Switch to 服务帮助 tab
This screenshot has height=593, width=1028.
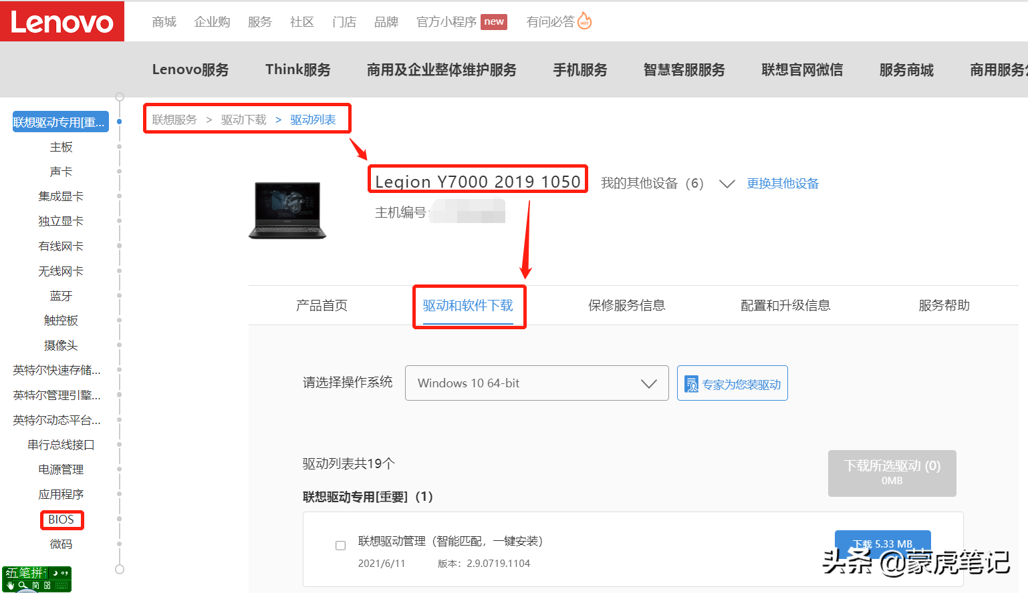(x=944, y=305)
